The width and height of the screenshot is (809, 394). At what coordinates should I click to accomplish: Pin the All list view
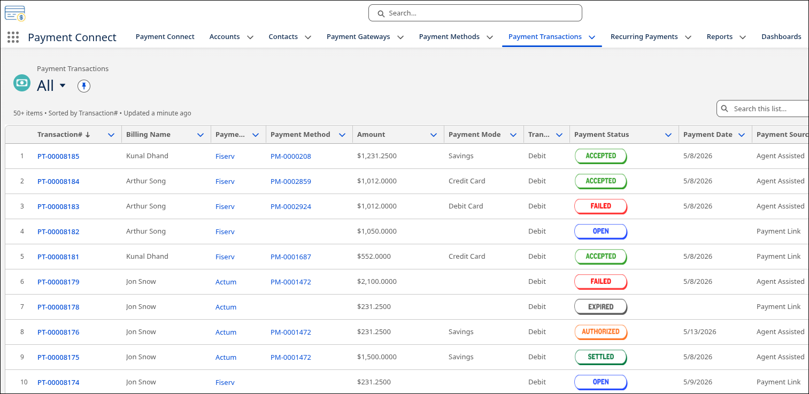(x=84, y=86)
